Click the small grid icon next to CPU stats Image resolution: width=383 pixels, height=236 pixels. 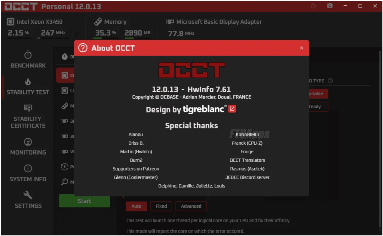click(x=77, y=34)
